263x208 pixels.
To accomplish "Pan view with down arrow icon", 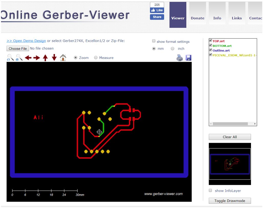I will click(54, 58).
